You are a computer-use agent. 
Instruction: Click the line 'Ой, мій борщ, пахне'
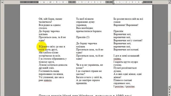[x=50, y=19]
